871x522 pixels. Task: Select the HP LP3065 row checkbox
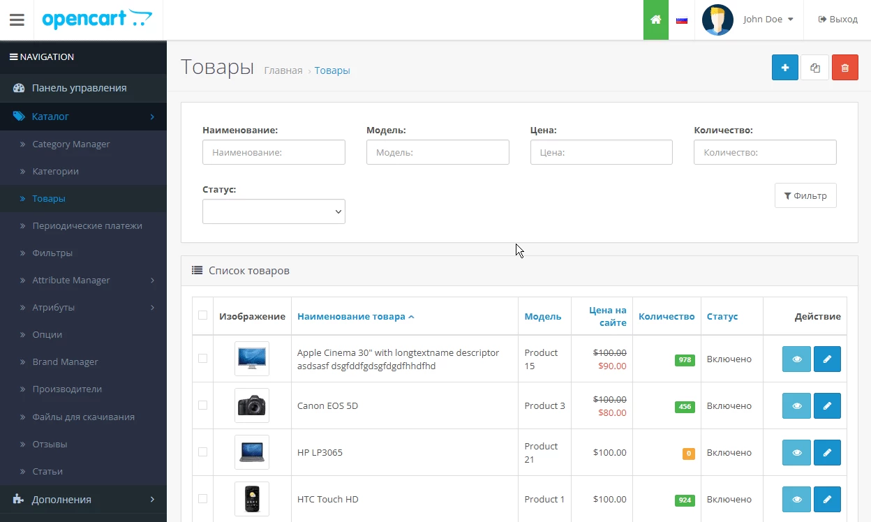[x=202, y=452]
